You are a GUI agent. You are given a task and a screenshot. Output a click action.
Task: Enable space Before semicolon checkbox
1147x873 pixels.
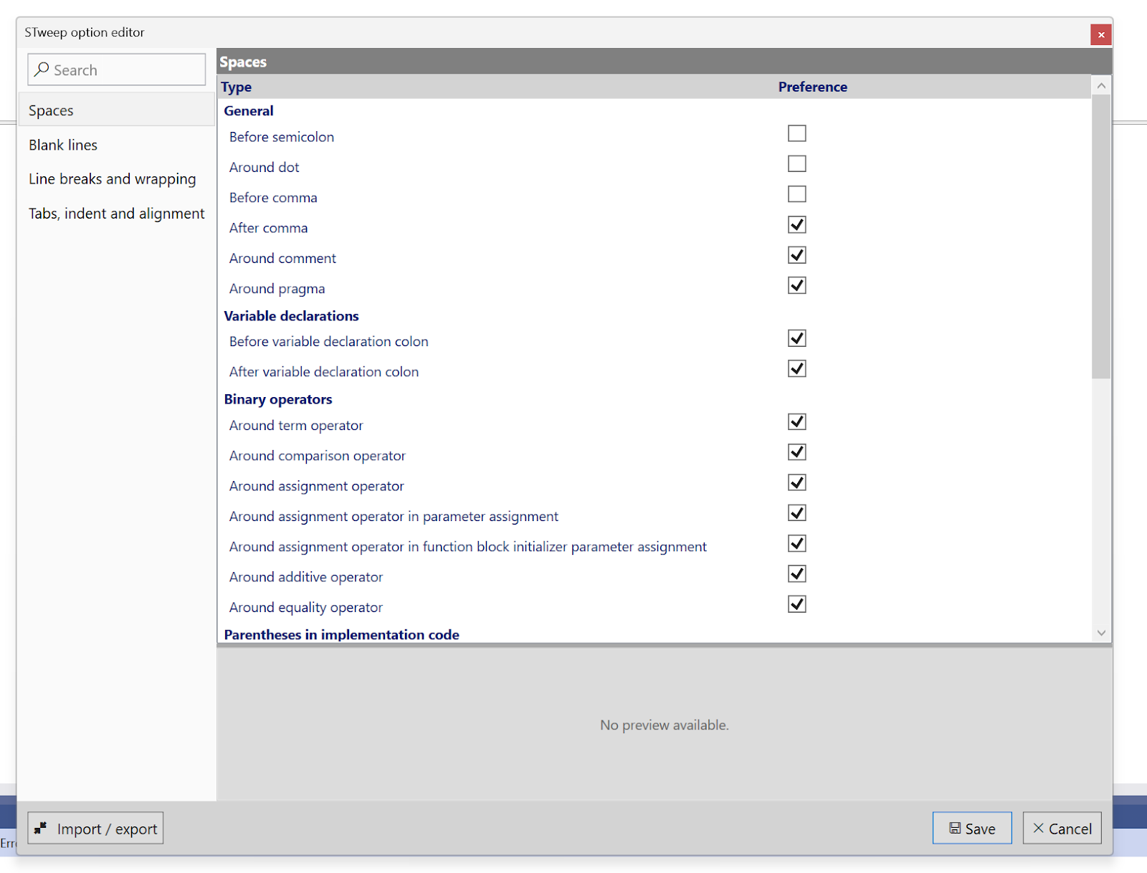[x=796, y=133]
